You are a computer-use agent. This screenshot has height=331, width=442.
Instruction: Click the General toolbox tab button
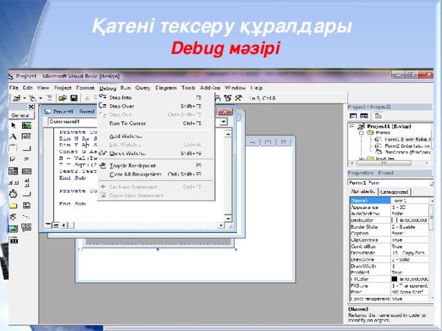pyautogui.click(x=20, y=115)
